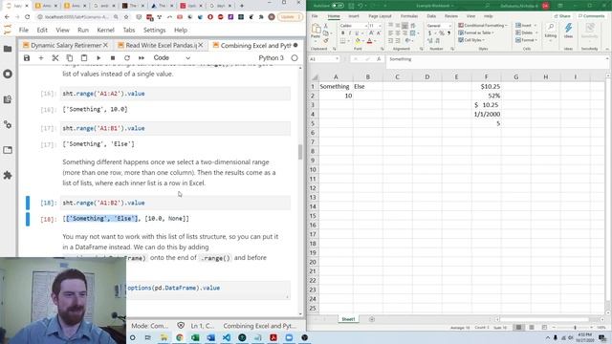The height and width of the screenshot is (344, 612).
Task: Open Cell Styles dropdown
Action: pos(471,40)
